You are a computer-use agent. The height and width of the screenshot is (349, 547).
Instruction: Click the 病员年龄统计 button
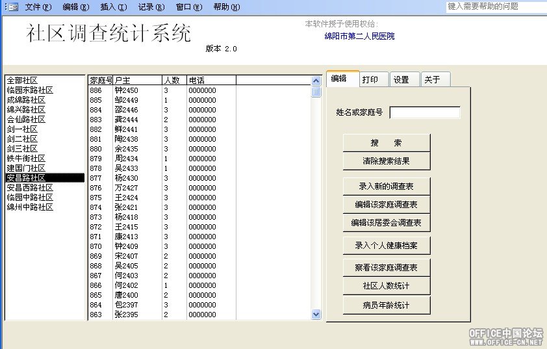pyautogui.click(x=387, y=305)
